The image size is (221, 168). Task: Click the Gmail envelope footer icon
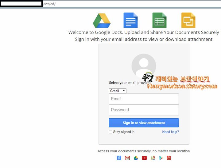(127, 158)
